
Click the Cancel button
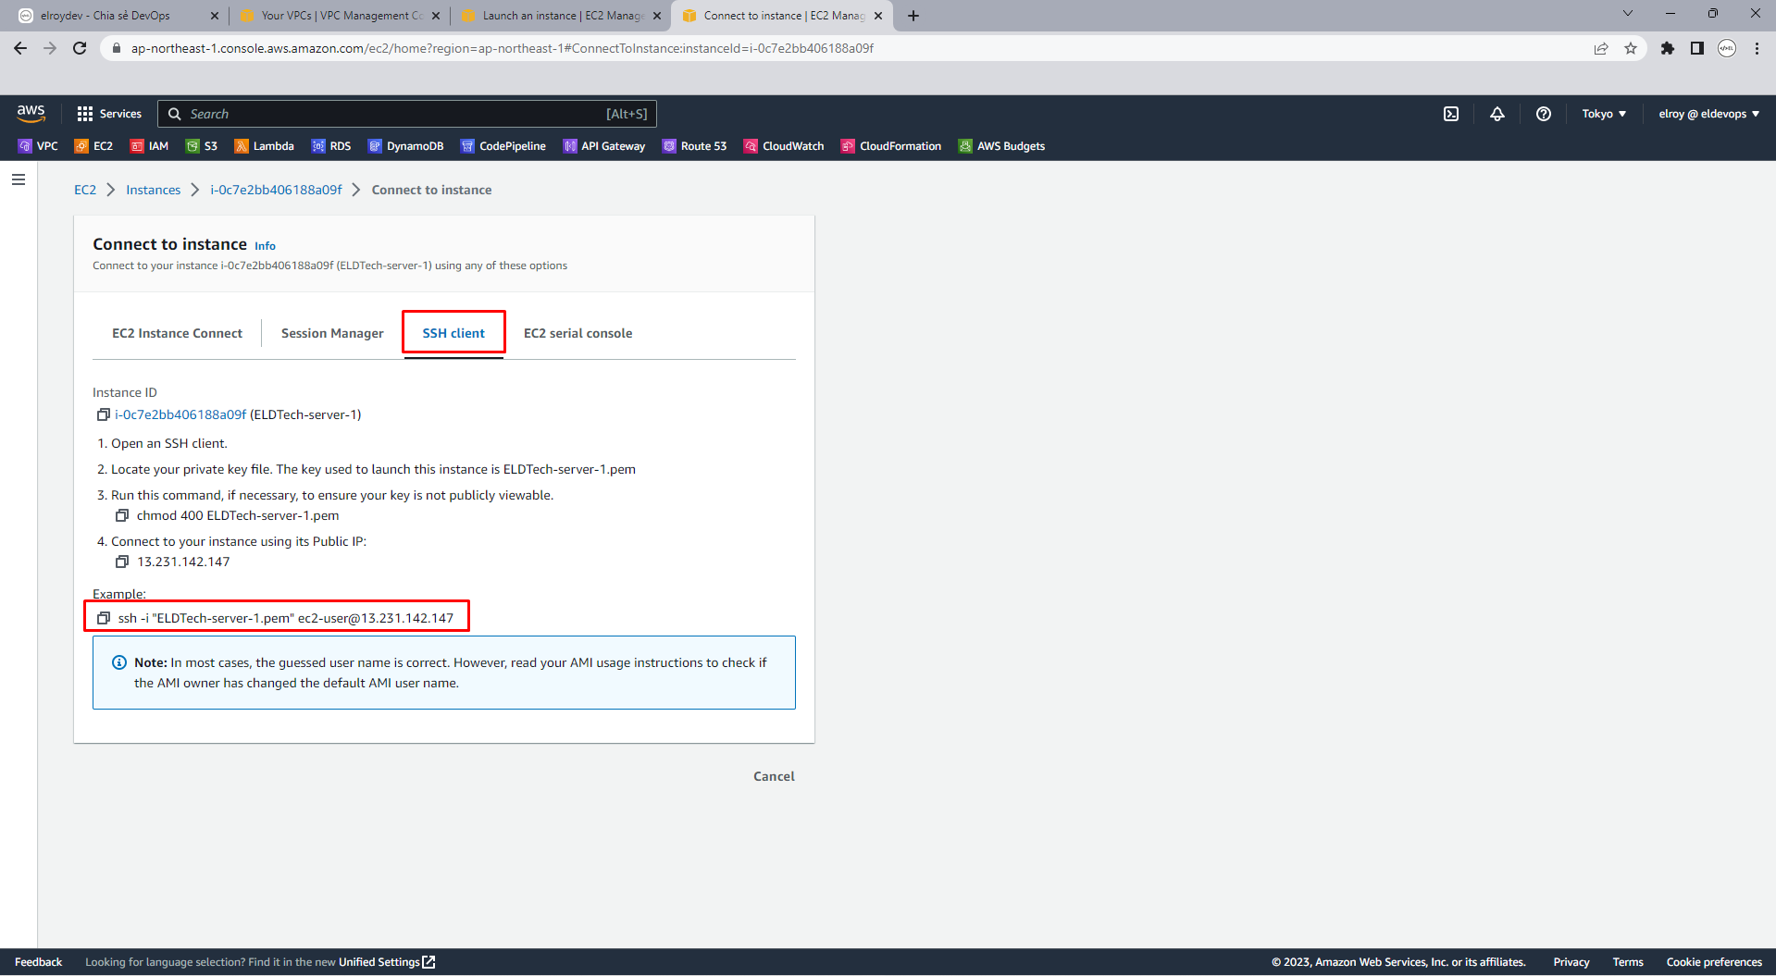tap(774, 776)
